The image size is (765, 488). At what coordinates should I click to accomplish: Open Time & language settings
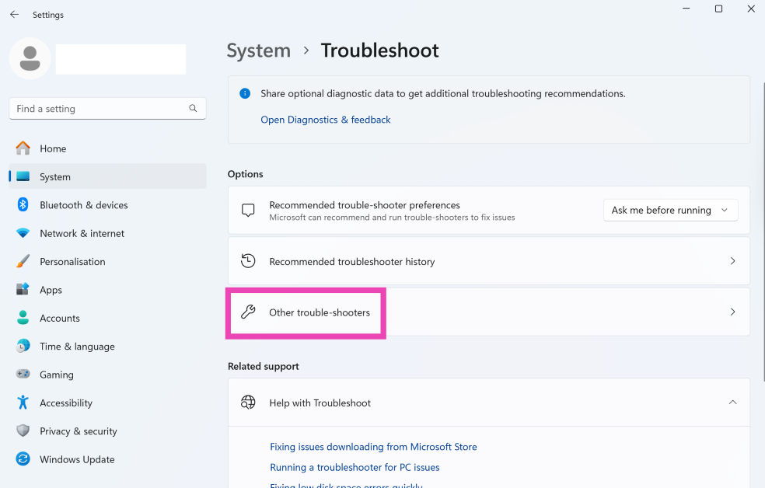pos(77,347)
